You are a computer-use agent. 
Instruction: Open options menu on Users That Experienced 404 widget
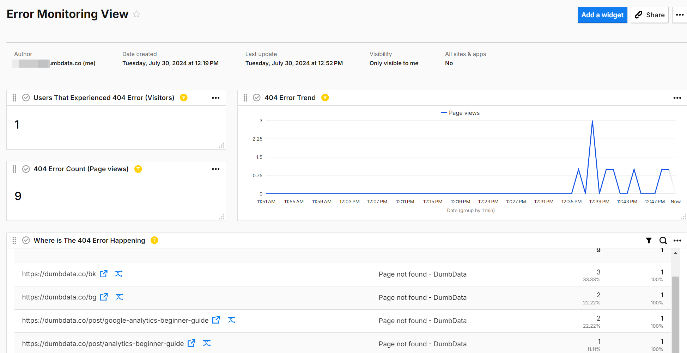pos(215,98)
